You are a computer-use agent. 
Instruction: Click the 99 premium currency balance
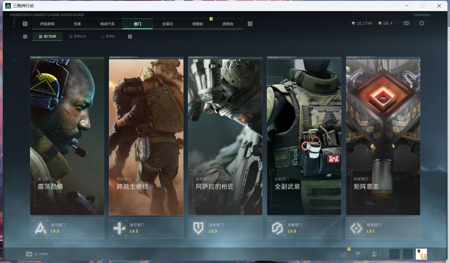pos(383,23)
